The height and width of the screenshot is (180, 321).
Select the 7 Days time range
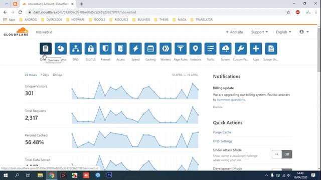[45, 75]
